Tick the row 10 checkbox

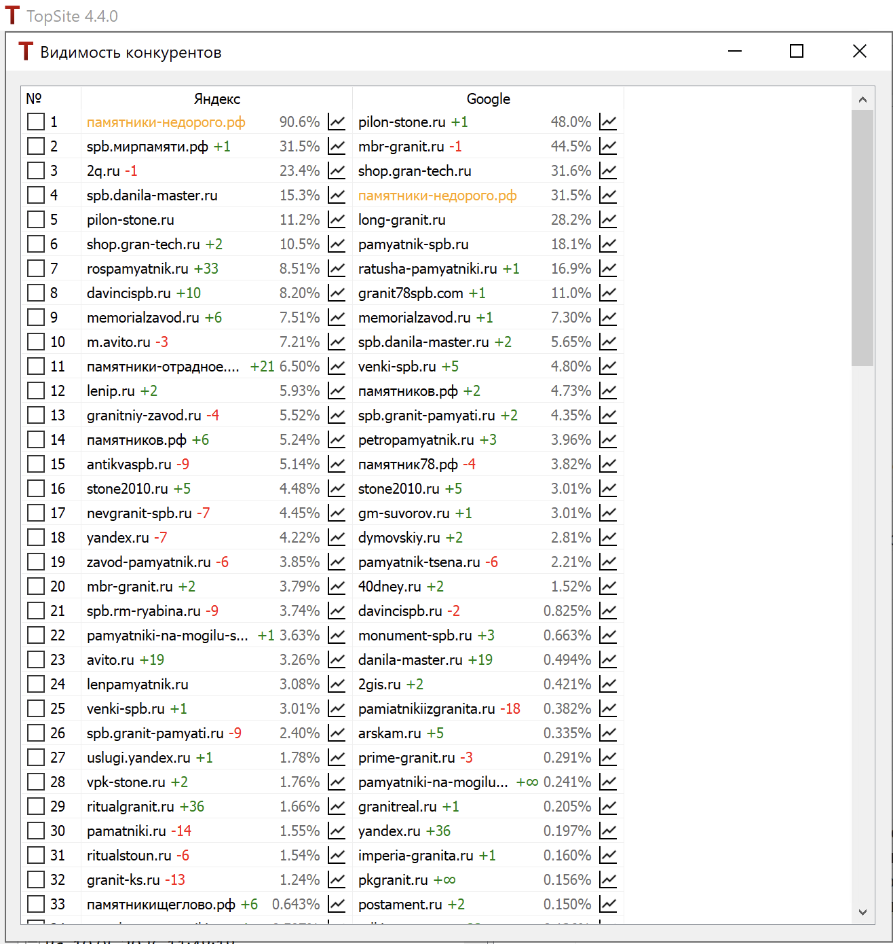tap(36, 342)
